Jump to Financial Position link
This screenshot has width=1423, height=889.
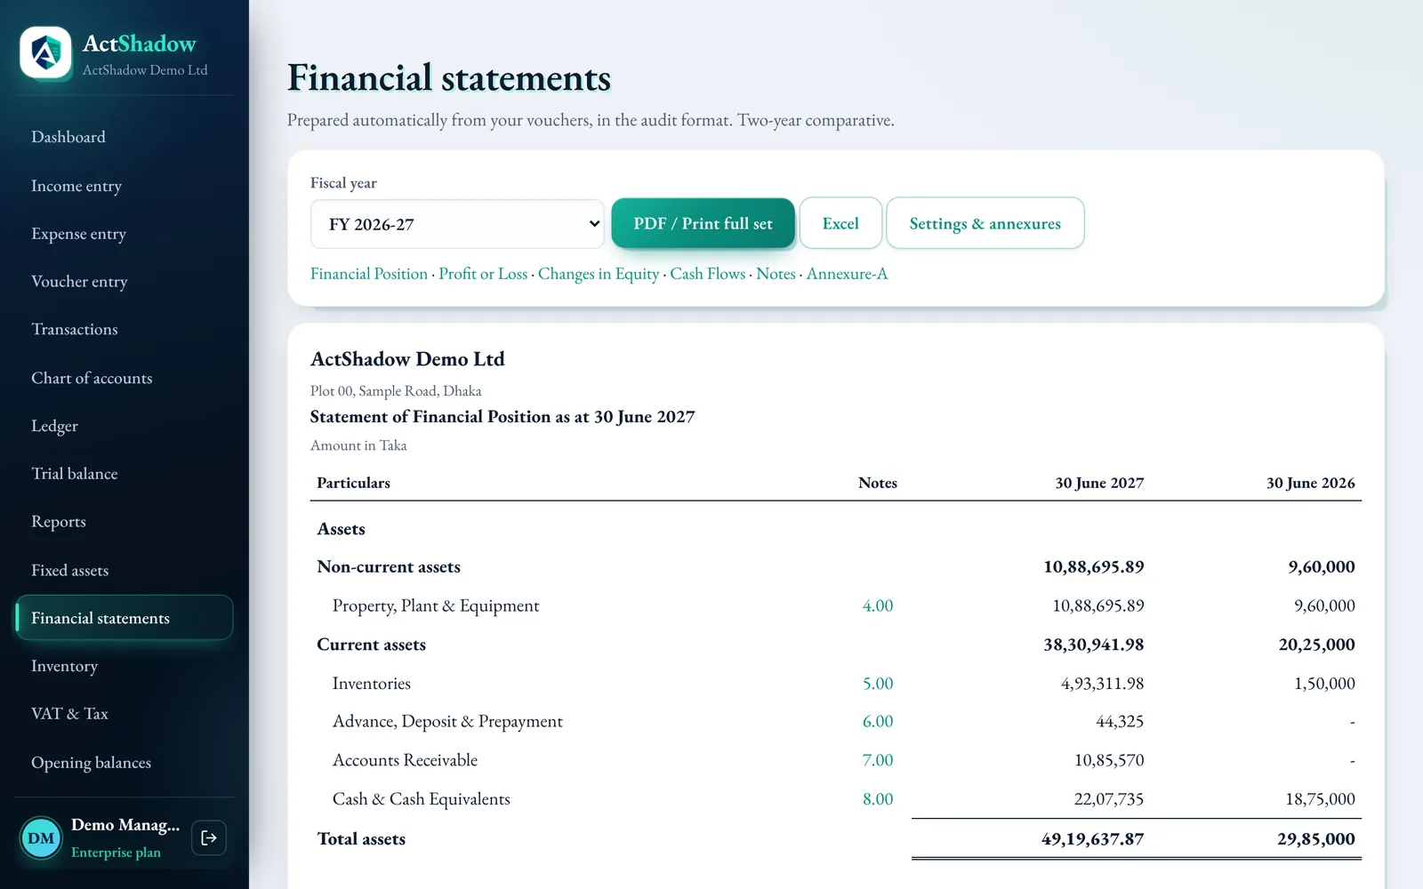[x=369, y=274]
